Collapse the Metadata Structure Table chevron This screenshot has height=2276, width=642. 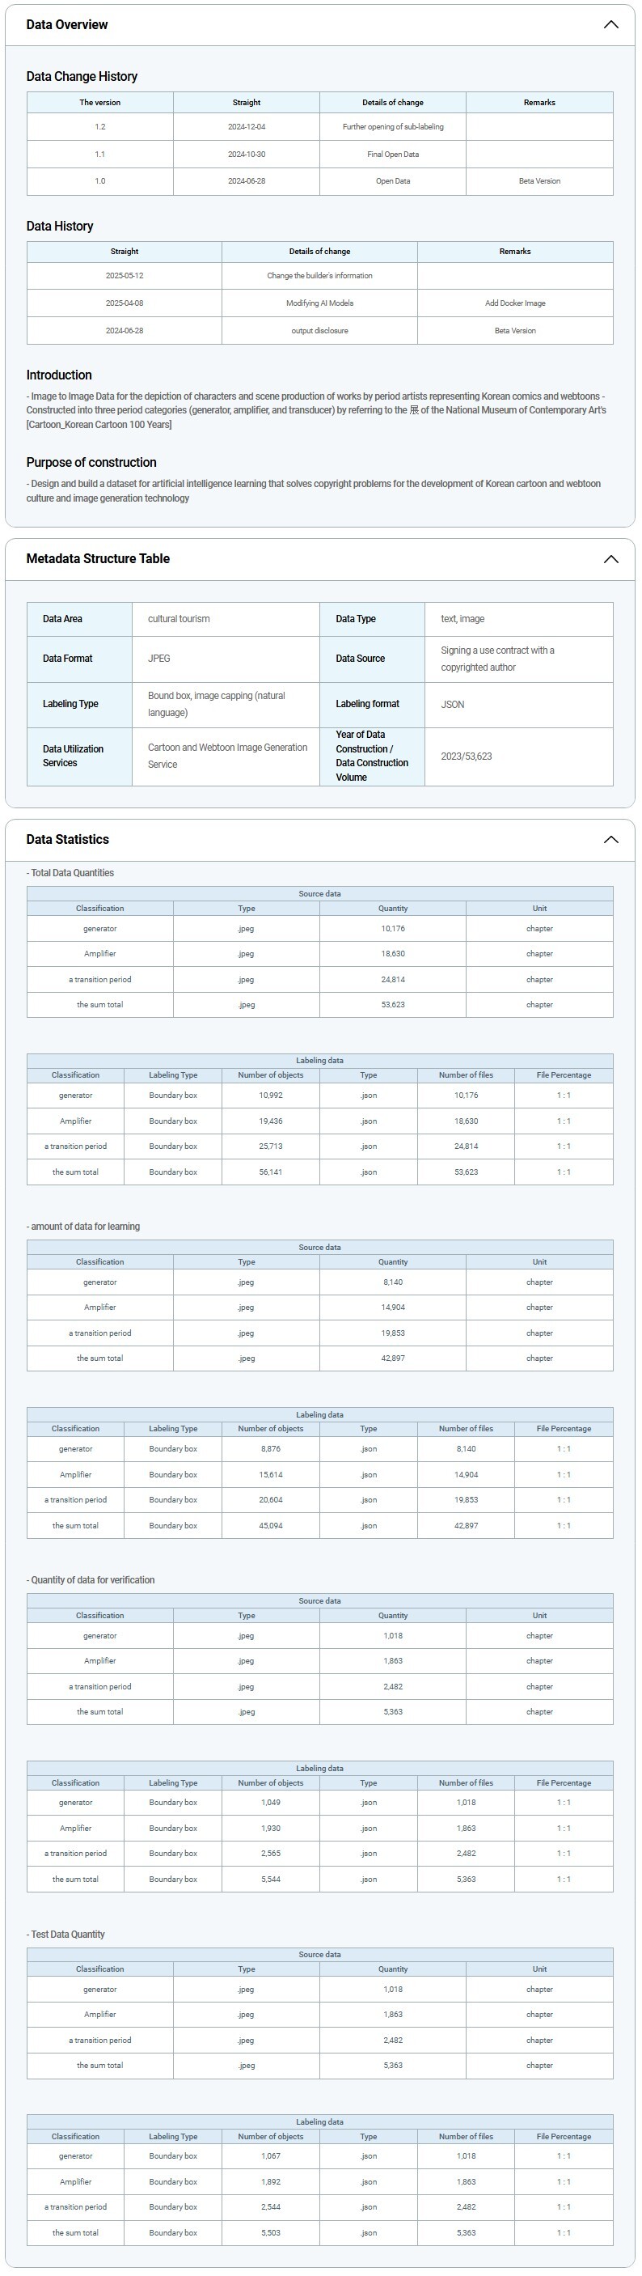tap(610, 559)
